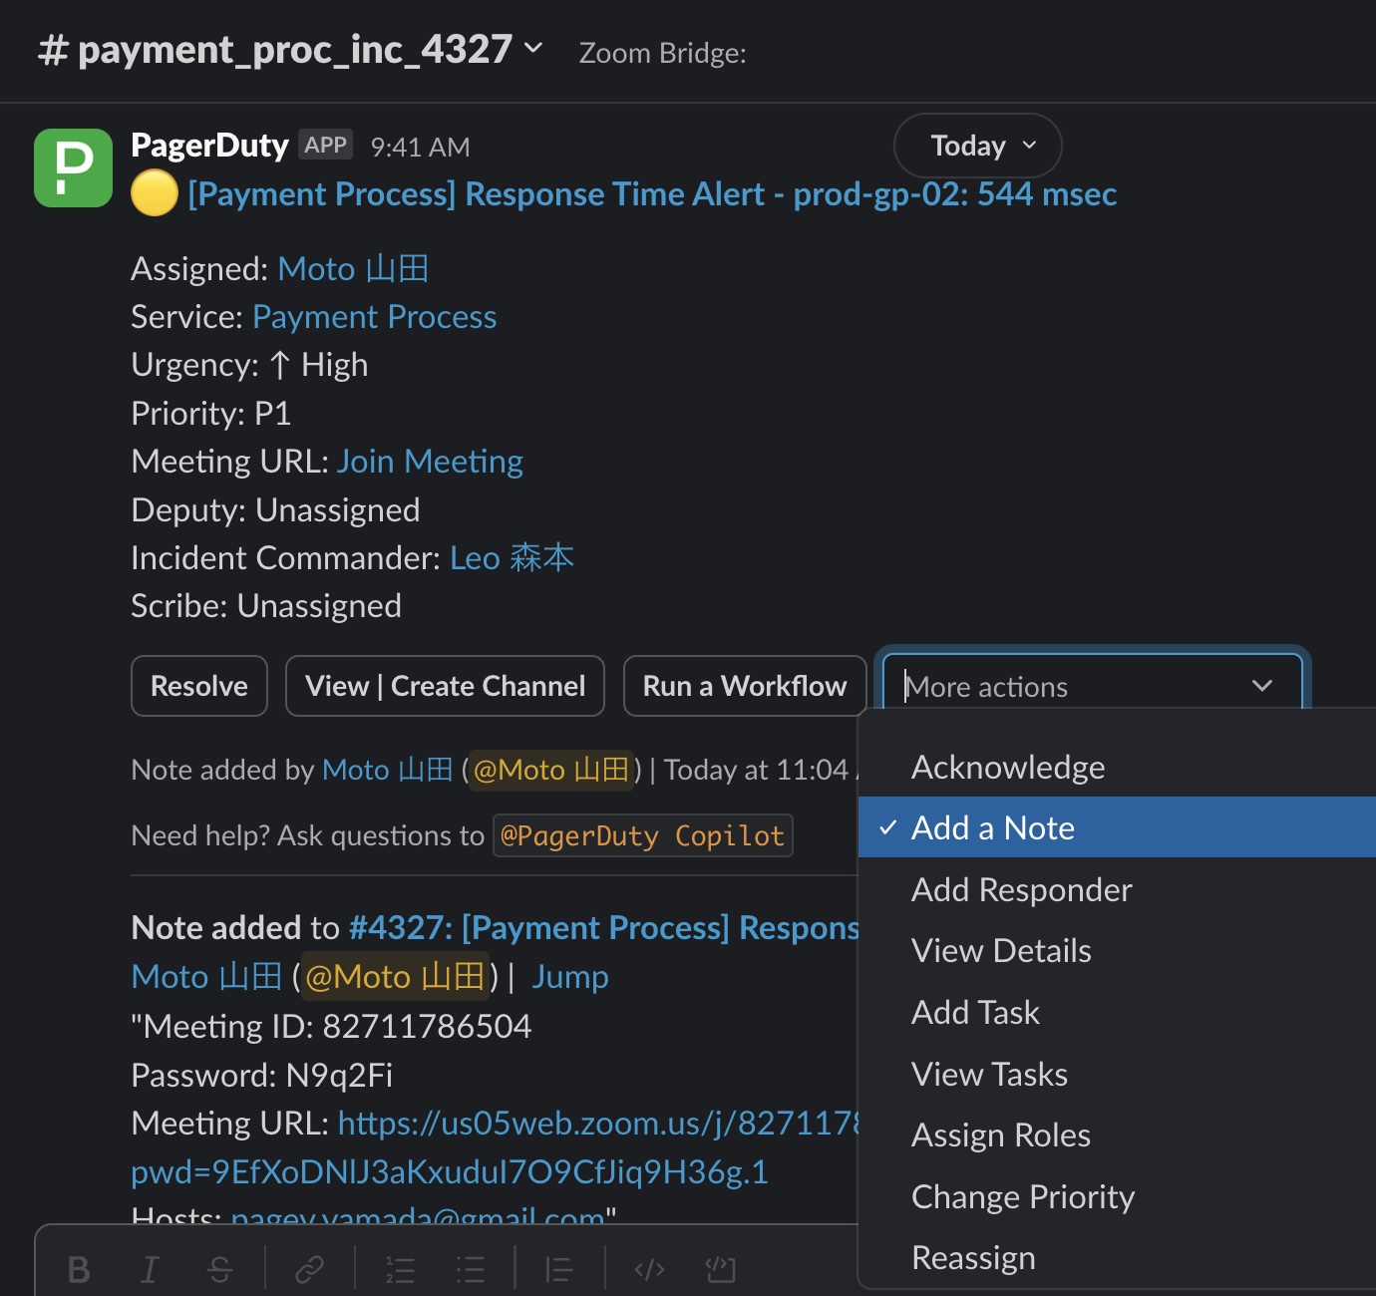1376x1296 pixels.
Task: Open the Join Meeting link
Action: (x=429, y=461)
